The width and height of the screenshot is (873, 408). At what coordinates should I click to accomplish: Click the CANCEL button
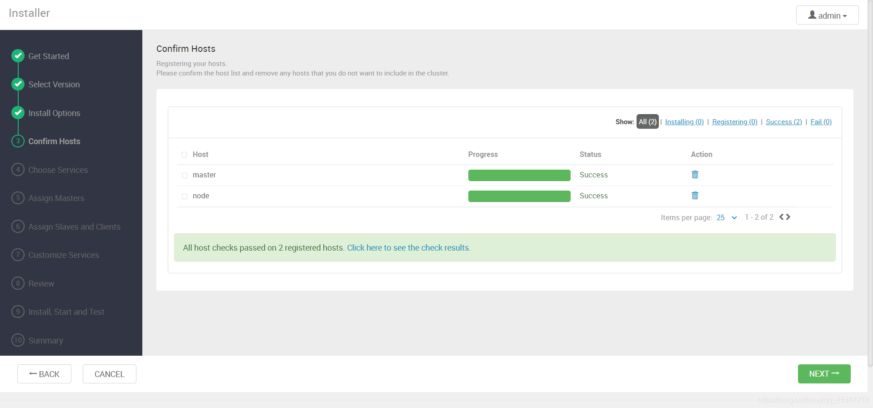tap(110, 374)
